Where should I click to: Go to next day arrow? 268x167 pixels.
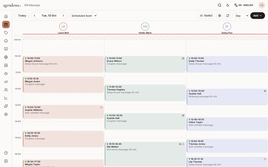coord(63,15)
